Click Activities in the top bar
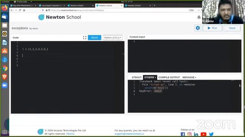This screenshot has height=137, width=245. (x=5, y=2)
